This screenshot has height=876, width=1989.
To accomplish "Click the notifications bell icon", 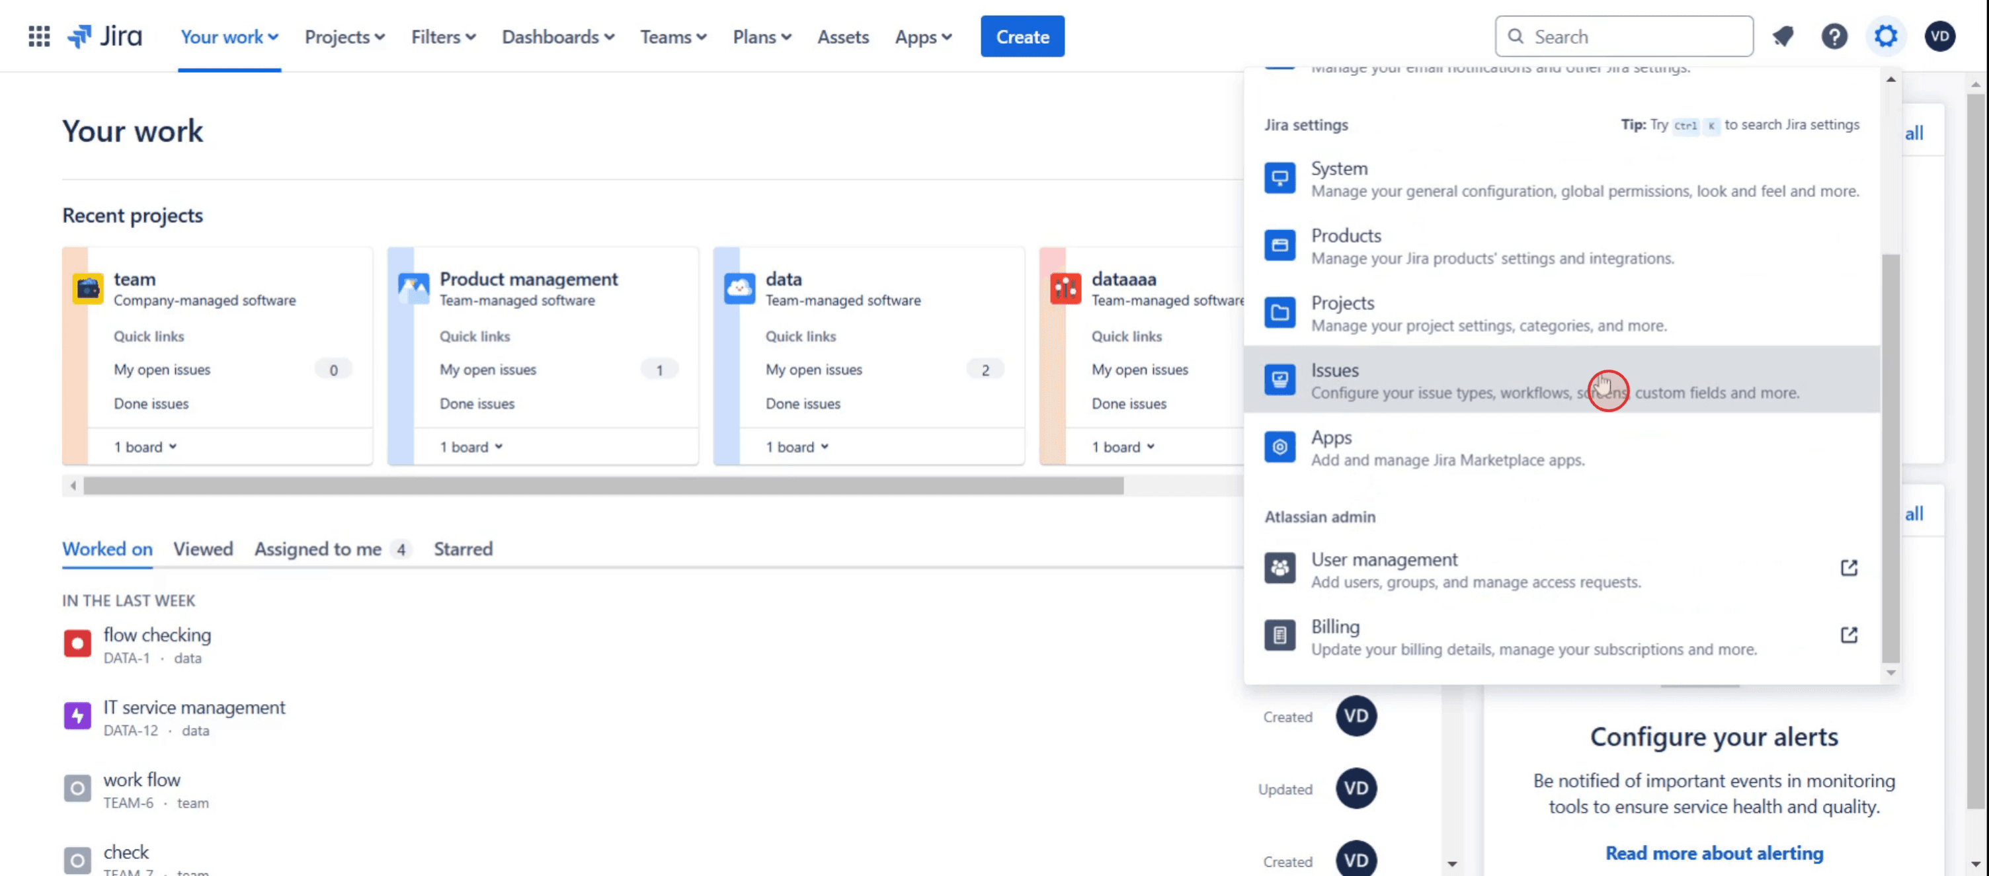I will 1782,36.
